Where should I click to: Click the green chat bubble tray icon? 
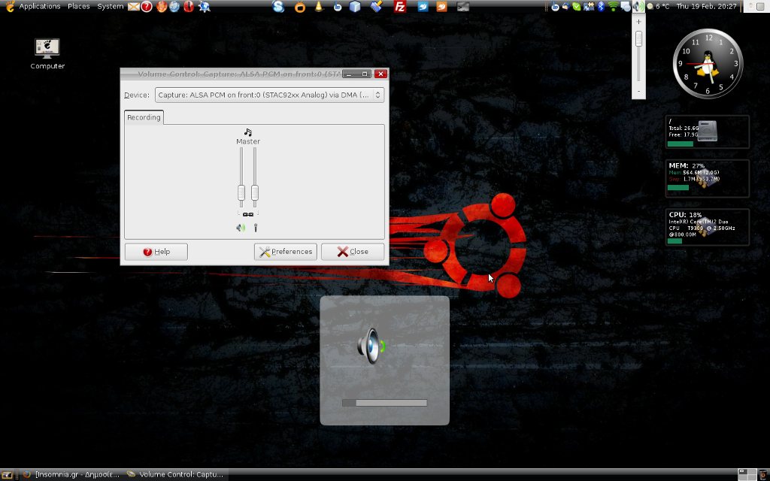[x=577, y=7]
